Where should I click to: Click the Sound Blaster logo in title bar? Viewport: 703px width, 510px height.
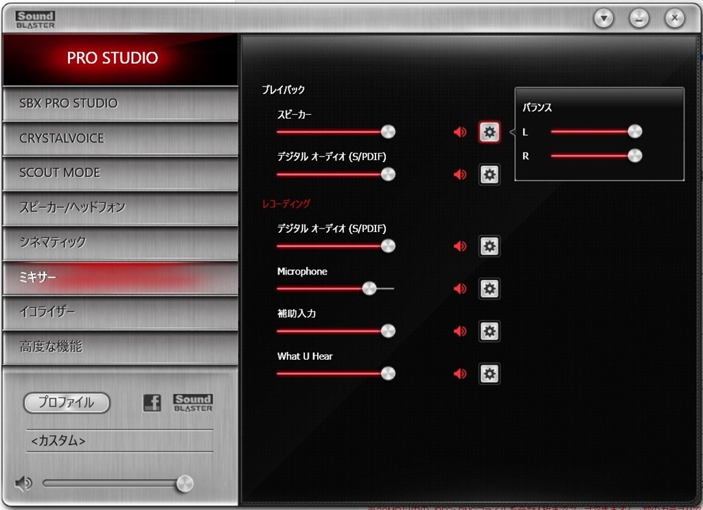pos(35,20)
